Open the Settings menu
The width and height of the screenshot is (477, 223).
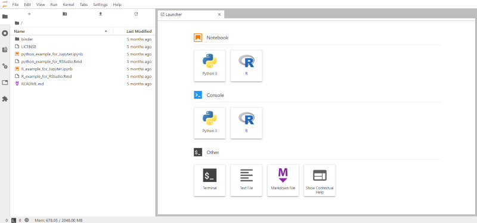tap(100, 5)
